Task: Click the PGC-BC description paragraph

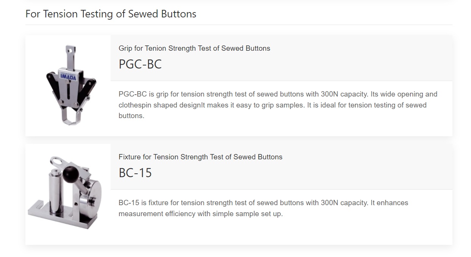Action: pyautogui.click(x=278, y=105)
